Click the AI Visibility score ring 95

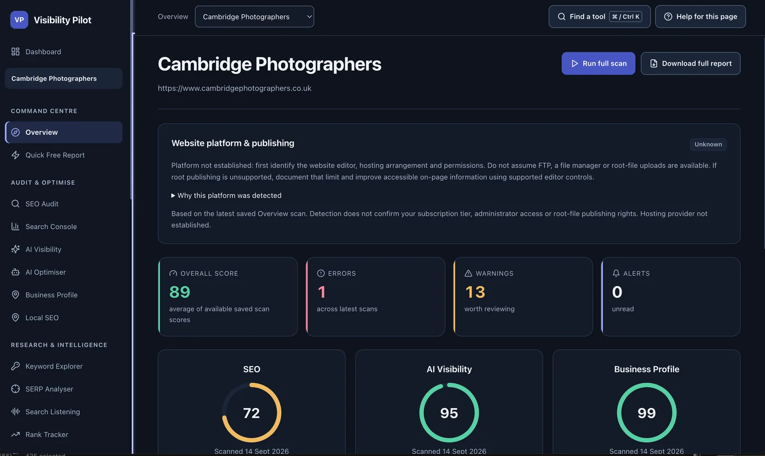449,413
